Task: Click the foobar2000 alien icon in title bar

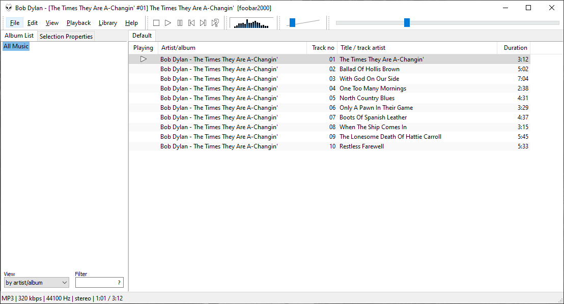Action: coord(8,8)
